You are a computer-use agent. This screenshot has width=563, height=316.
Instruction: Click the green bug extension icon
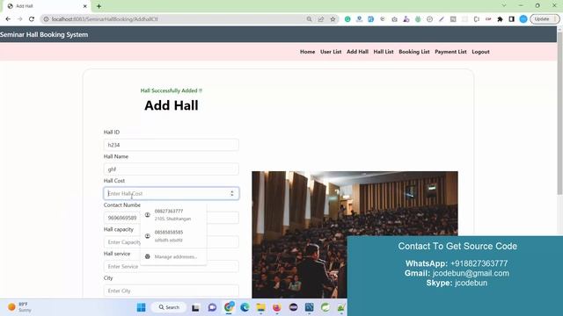[418, 19]
